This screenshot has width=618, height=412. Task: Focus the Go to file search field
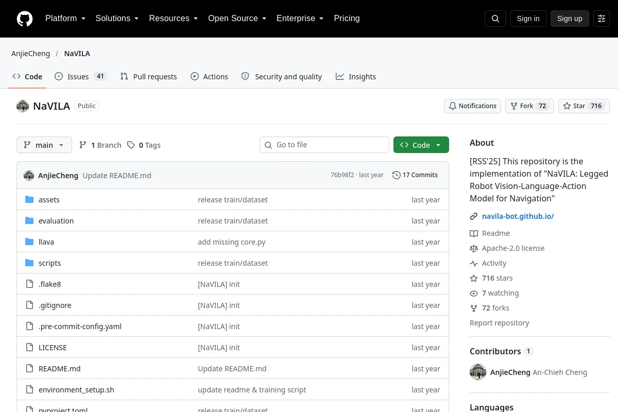tap(324, 145)
